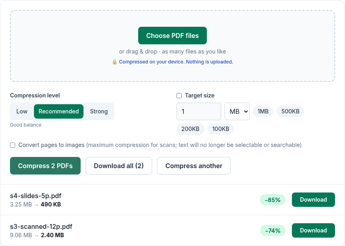Click the '9.06 MB → 2.40 MB' size text
The width and height of the screenshot is (345, 246).
click(37, 235)
